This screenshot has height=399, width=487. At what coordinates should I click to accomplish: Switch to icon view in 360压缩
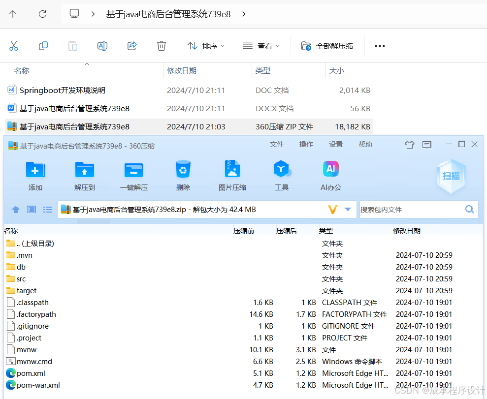coord(32,210)
